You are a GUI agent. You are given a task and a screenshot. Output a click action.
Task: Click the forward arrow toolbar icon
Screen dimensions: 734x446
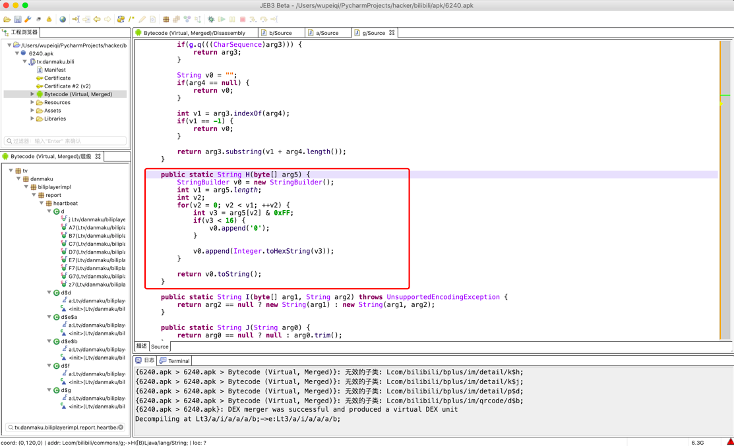click(x=107, y=19)
